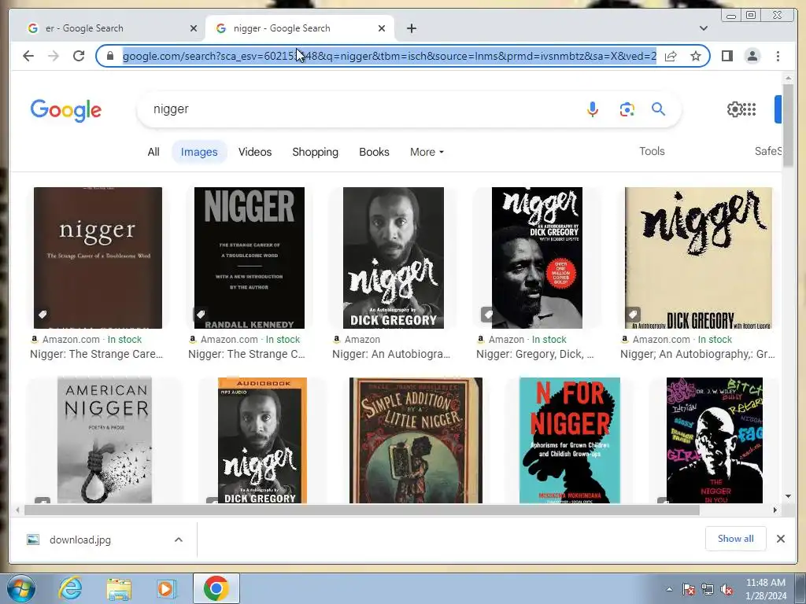
Task: Open the Dick Gregory portrait cover thumbnail
Action: (394, 258)
